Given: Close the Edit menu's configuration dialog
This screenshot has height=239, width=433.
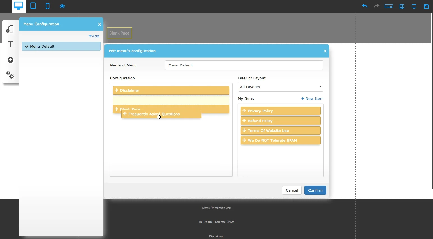Looking at the screenshot, I should click(x=325, y=51).
